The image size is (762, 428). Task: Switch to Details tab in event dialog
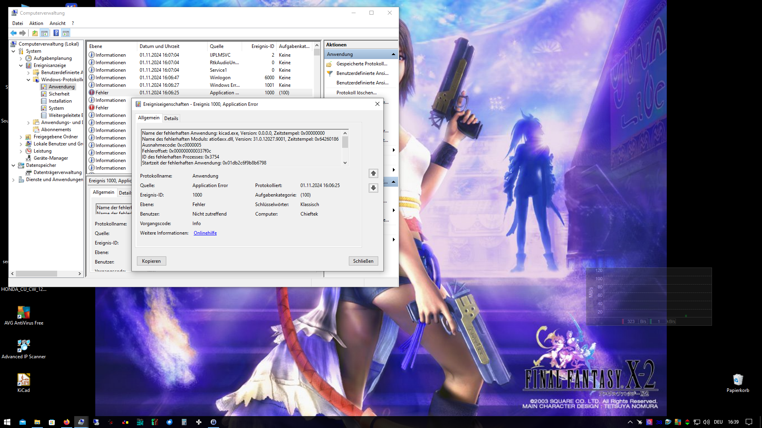(x=171, y=118)
